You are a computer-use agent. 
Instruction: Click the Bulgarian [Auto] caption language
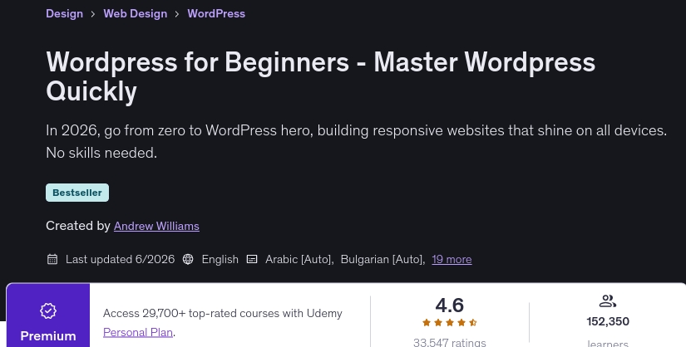382,259
